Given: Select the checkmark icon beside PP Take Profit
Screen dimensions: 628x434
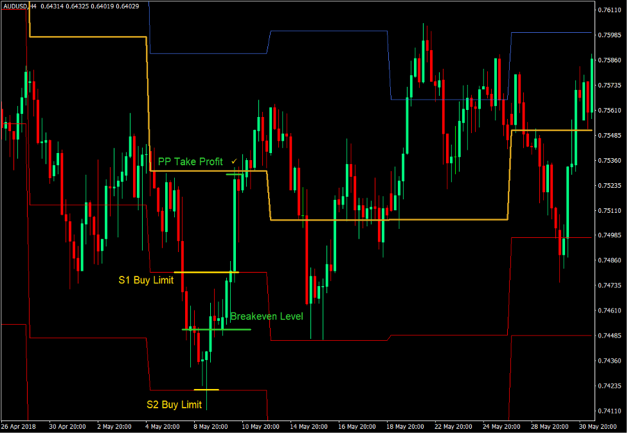Looking at the screenshot, I should (x=233, y=162).
